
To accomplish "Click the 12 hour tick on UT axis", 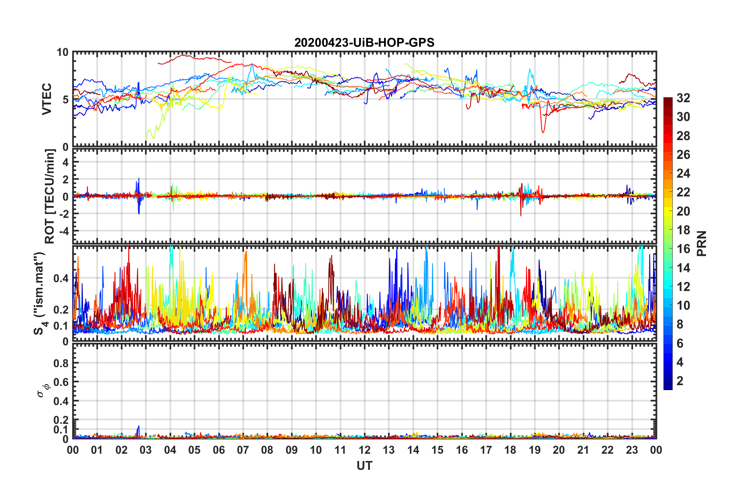I will [364, 450].
